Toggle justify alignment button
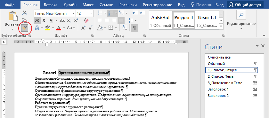Viewport: 269px width, 118px height. pyautogui.click(x=121, y=20)
